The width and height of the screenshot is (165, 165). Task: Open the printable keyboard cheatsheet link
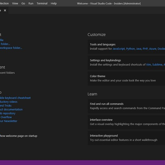click(x=15, y=98)
